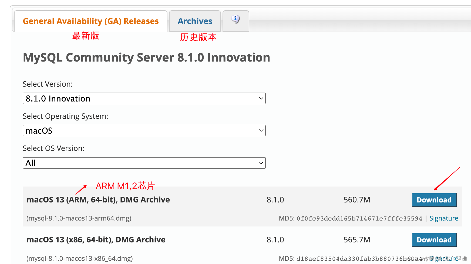Select the 565.7M file size value
Image resolution: width=471 pixels, height=264 pixels.
[x=357, y=240]
